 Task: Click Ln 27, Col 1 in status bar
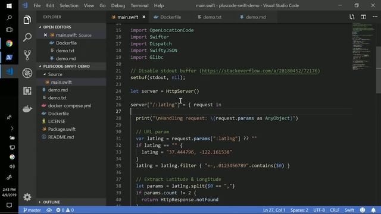point(274,210)
